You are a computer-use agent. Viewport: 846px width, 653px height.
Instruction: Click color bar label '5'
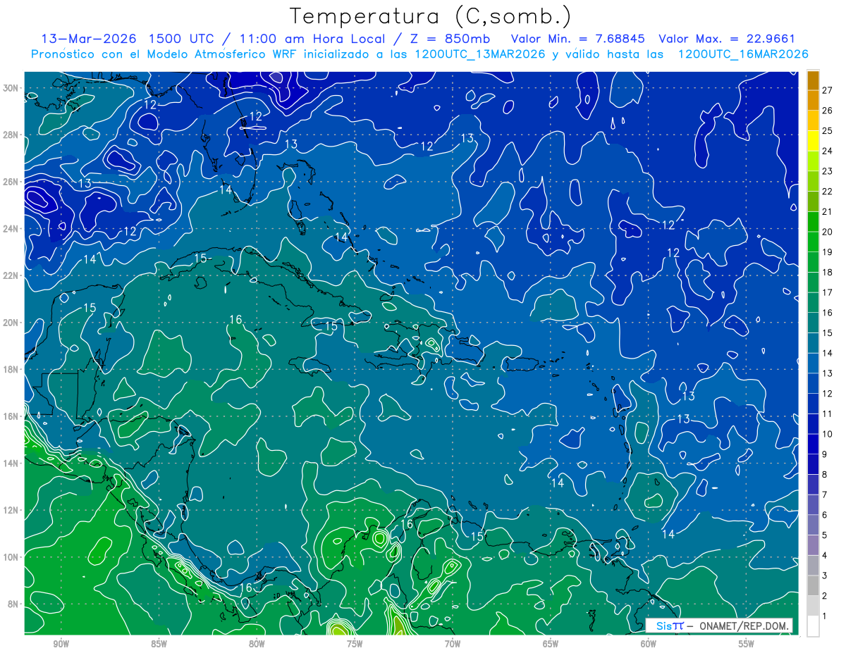click(x=825, y=535)
